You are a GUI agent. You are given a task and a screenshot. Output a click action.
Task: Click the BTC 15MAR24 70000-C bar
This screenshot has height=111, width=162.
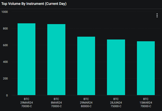coord(146,68)
